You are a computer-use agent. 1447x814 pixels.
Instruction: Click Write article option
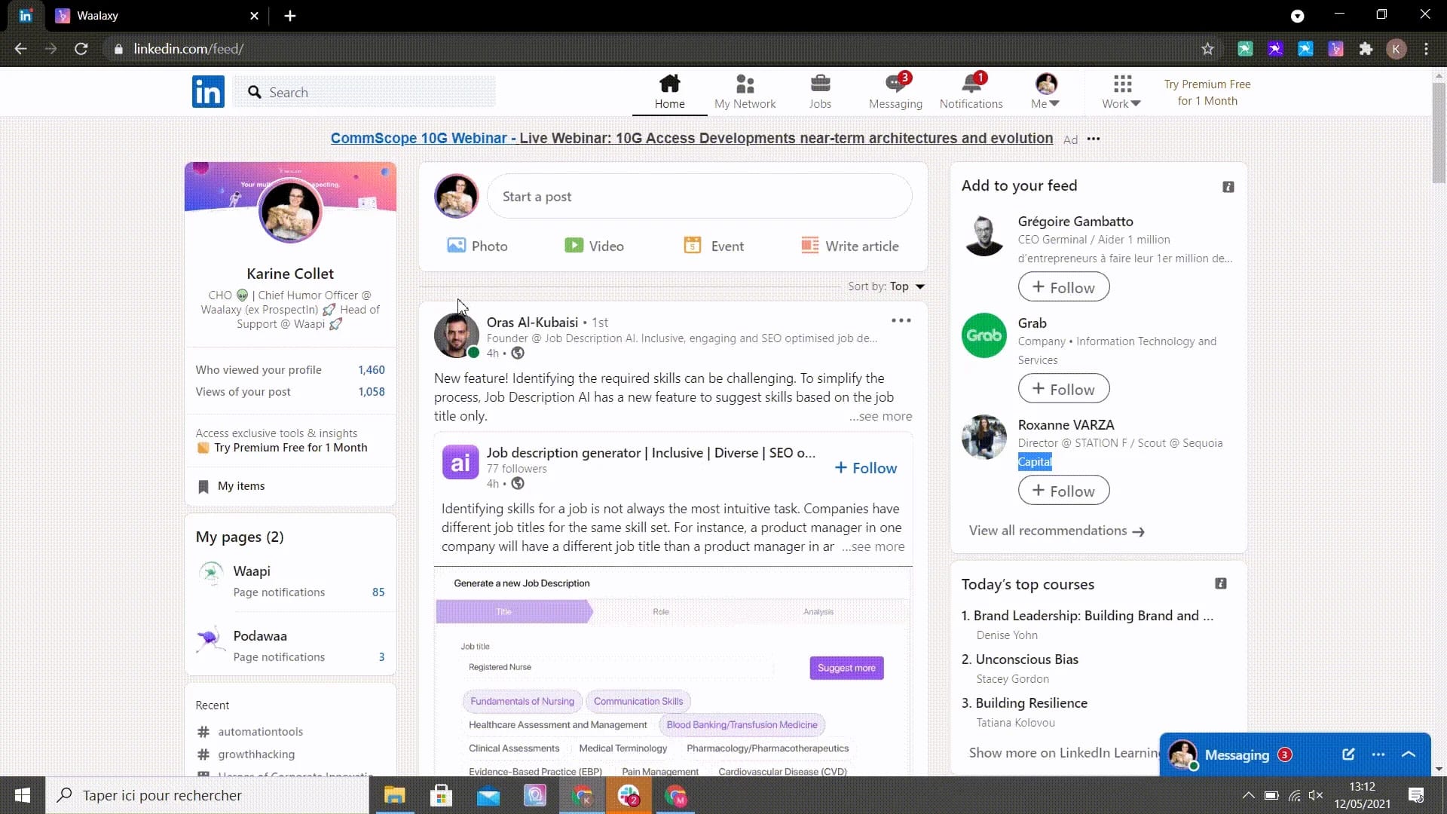[x=850, y=246]
